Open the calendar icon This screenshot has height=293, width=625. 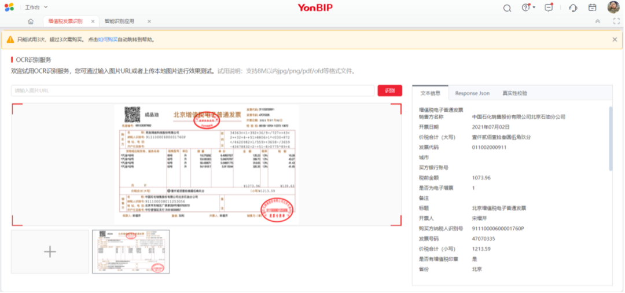(x=593, y=8)
